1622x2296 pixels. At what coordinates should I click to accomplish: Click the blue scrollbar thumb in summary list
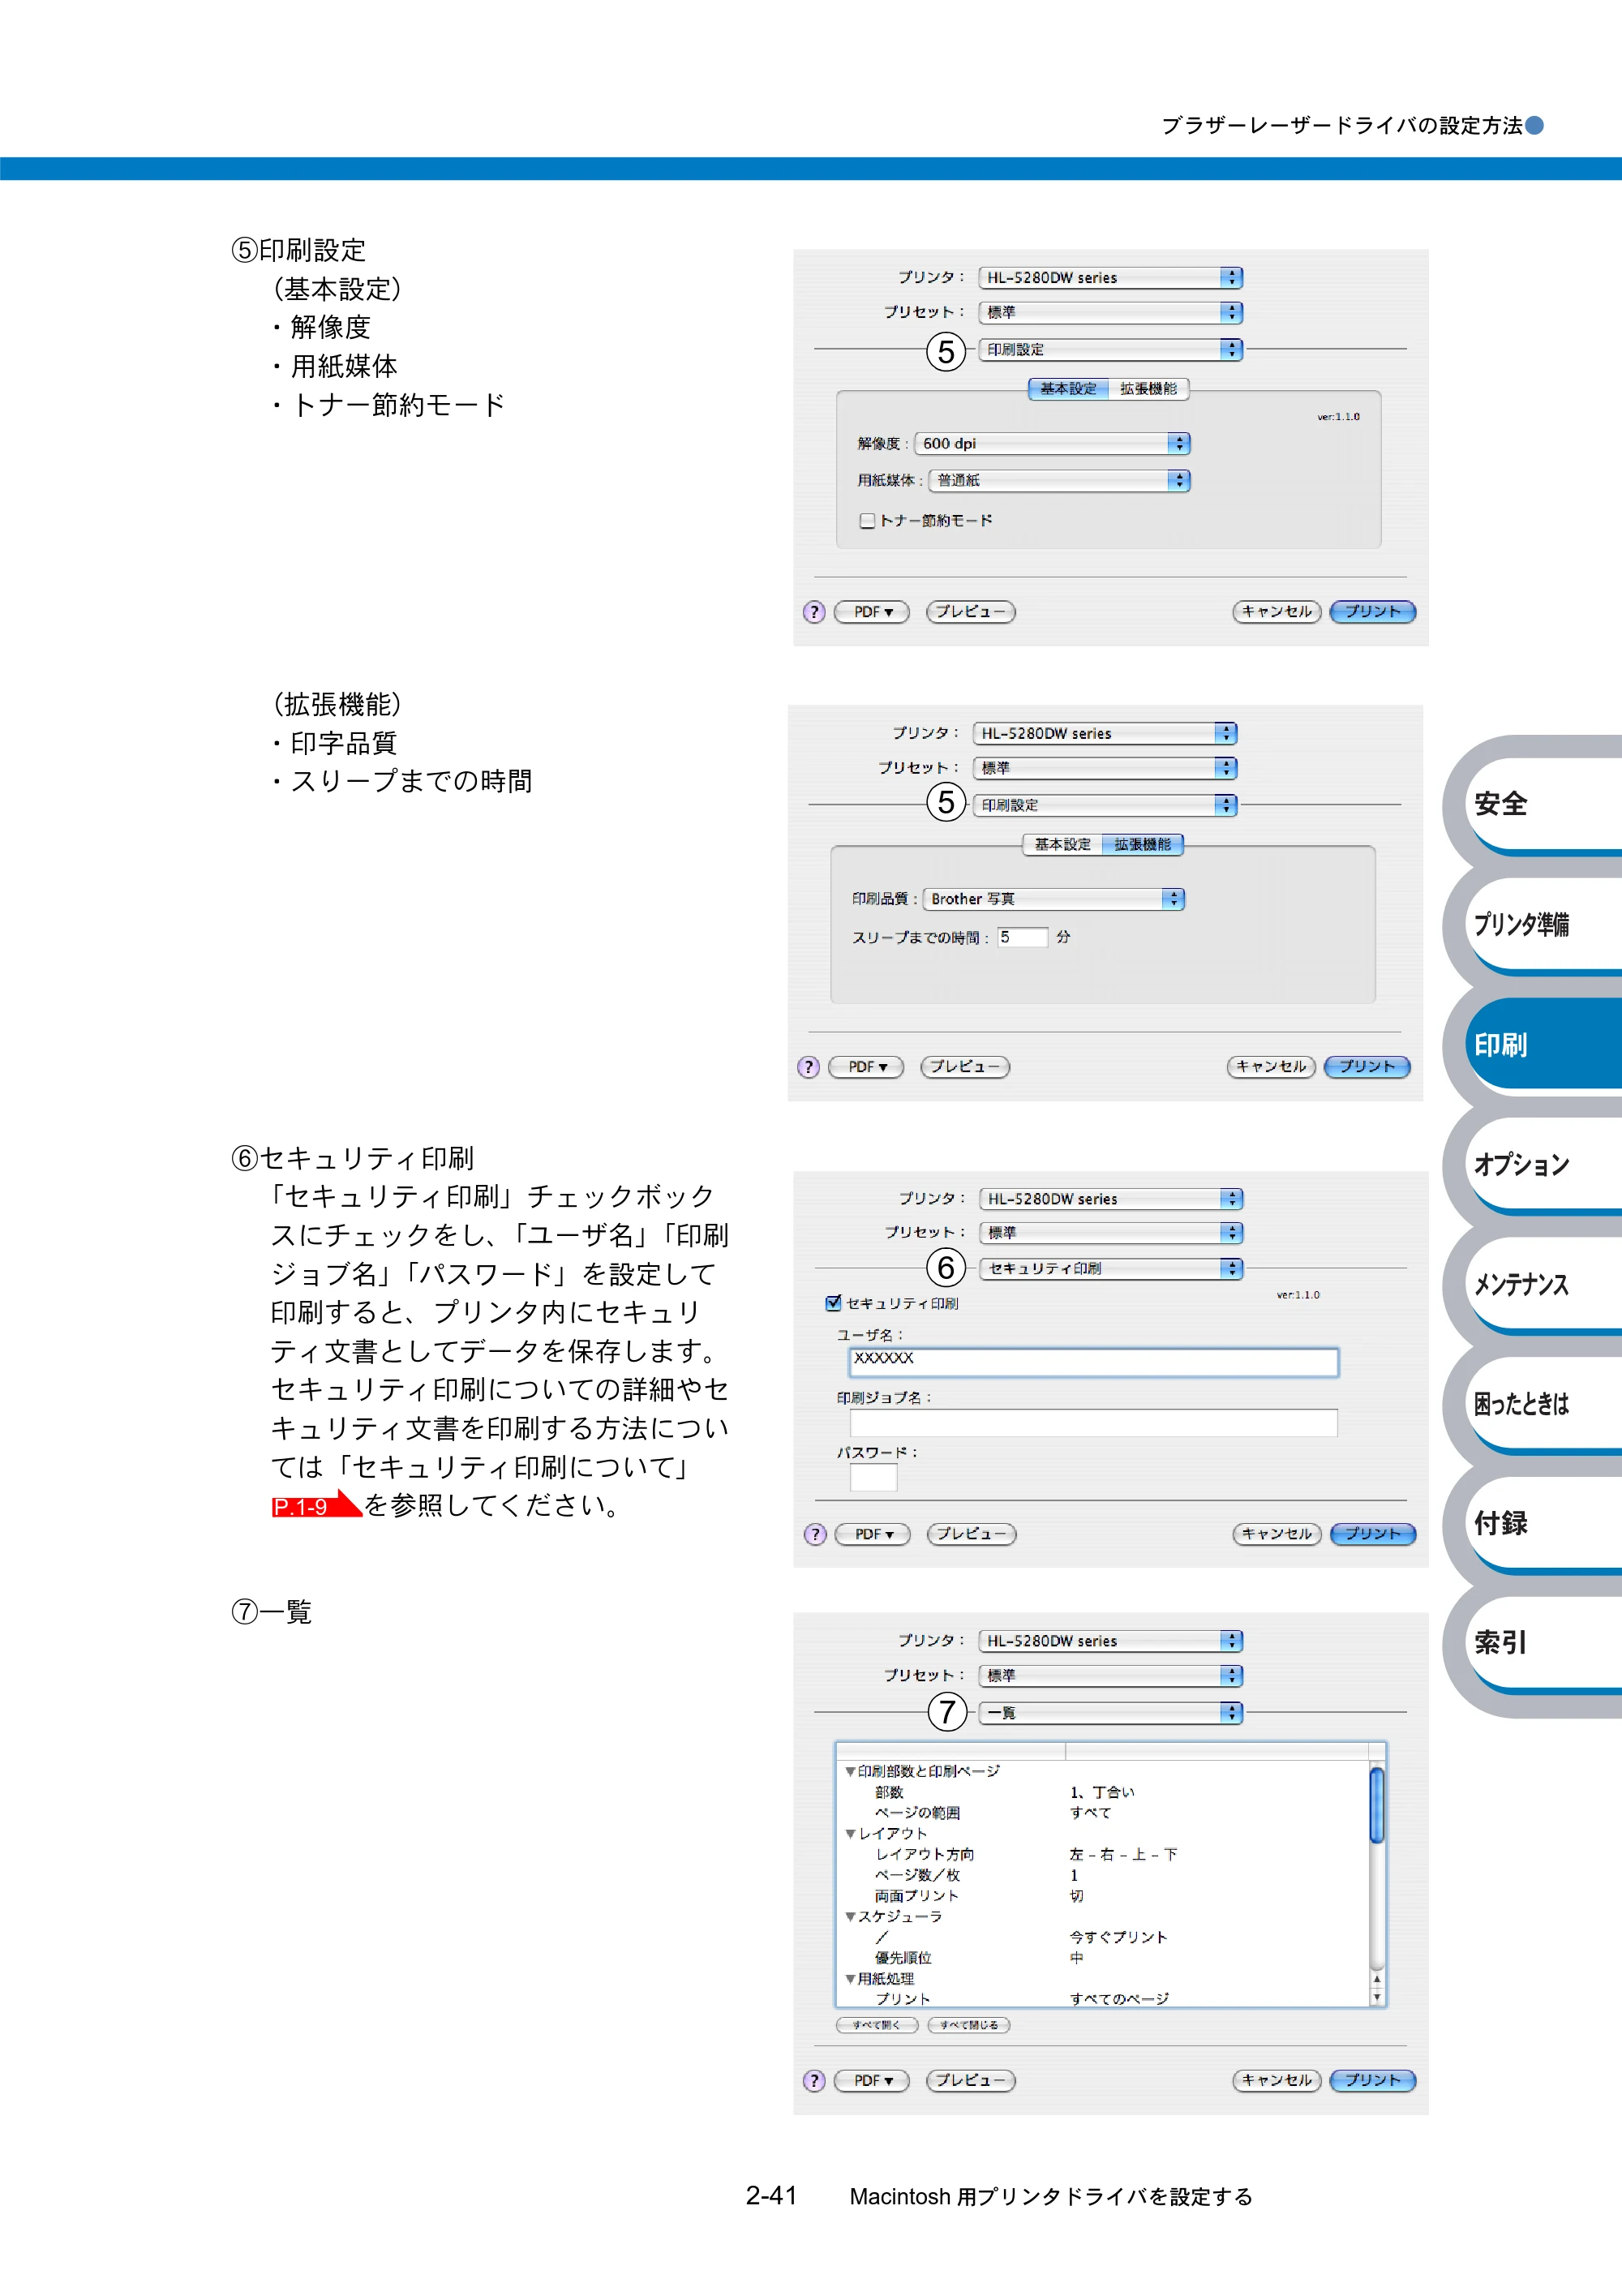(1377, 1806)
